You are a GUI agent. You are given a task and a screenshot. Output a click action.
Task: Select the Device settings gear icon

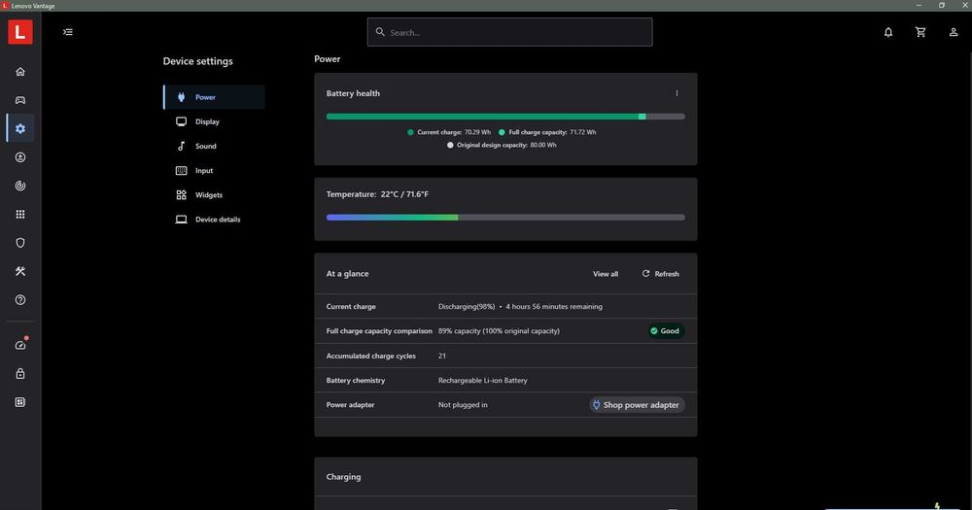[20, 129]
